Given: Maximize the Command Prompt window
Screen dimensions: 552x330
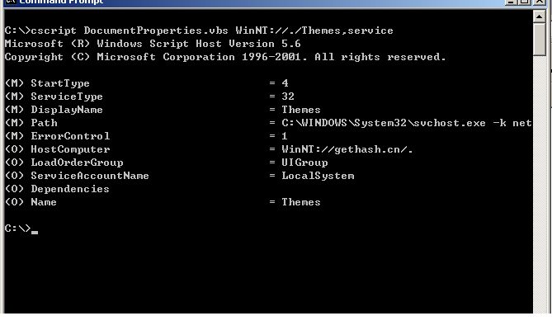Looking at the screenshot, I should pyautogui.click(x=524, y=2).
